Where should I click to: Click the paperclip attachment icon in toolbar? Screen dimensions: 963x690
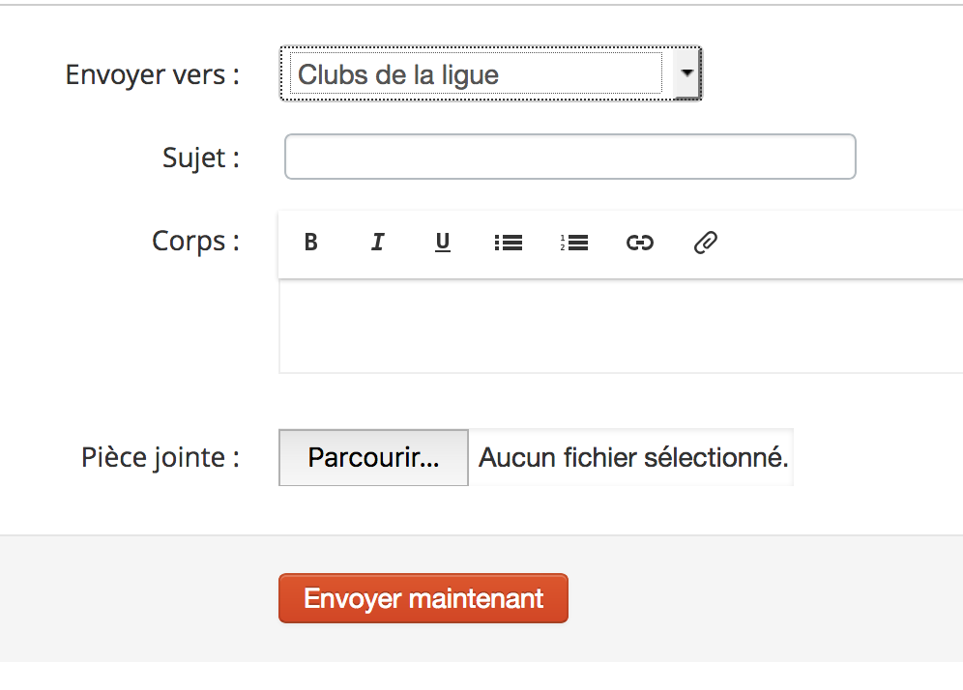706,243
